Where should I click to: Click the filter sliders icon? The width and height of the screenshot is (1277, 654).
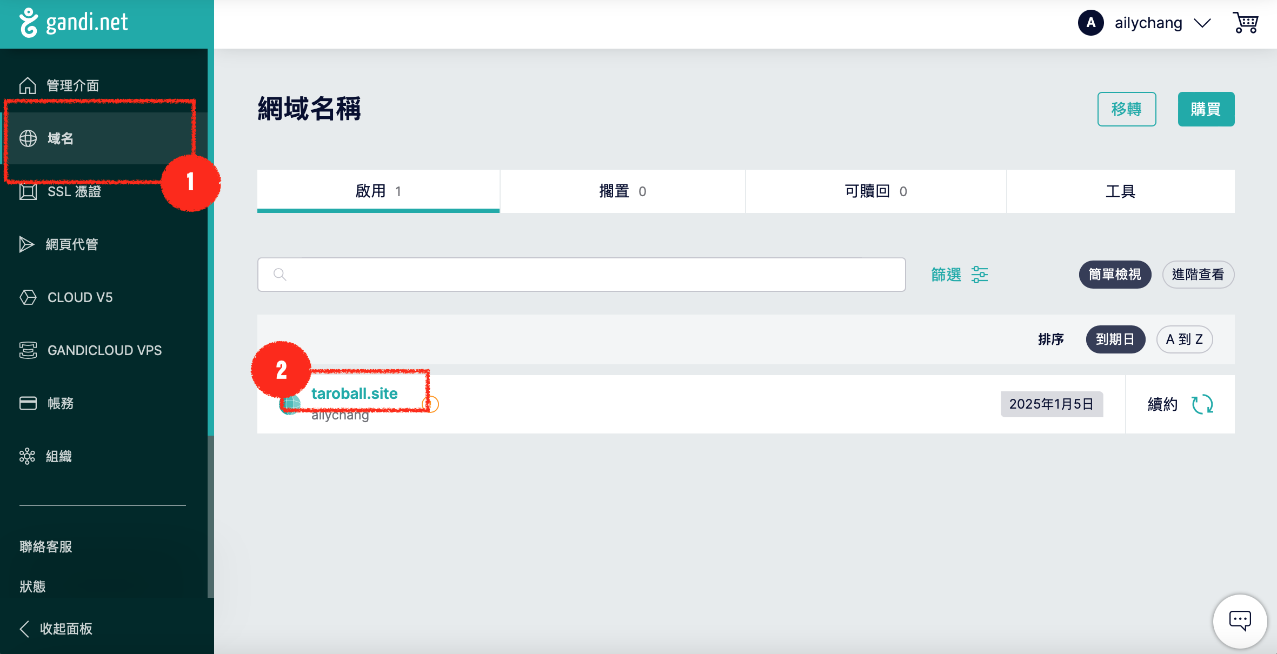(x=979, y=275)
